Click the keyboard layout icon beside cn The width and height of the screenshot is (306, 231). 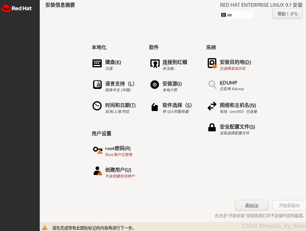pos(224,15)
